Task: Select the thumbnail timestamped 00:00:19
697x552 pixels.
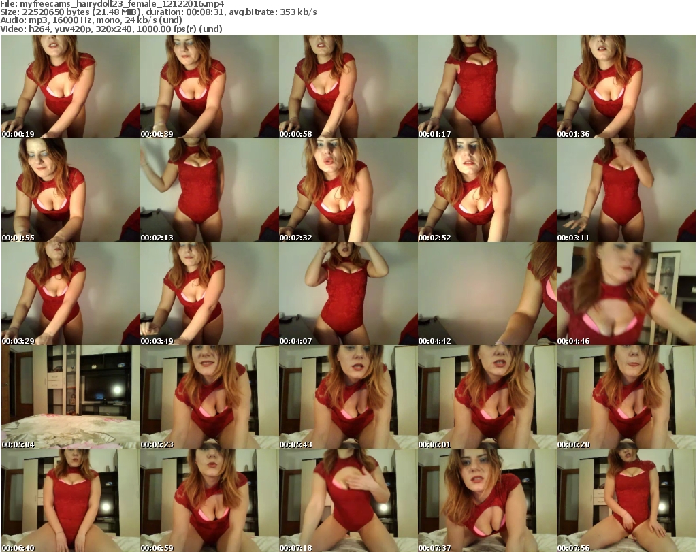Action: pos(71,86)
